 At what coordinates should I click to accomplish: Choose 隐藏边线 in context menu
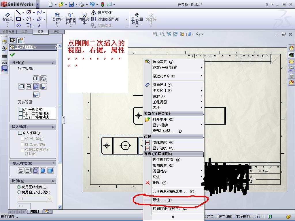point(173,142)
